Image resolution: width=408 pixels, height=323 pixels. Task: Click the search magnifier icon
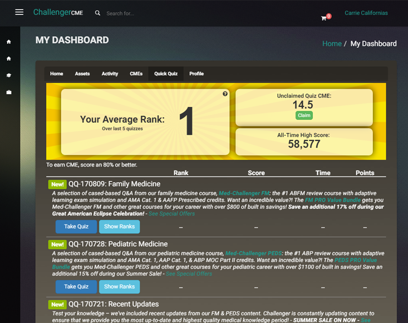(x=97, y=13)
